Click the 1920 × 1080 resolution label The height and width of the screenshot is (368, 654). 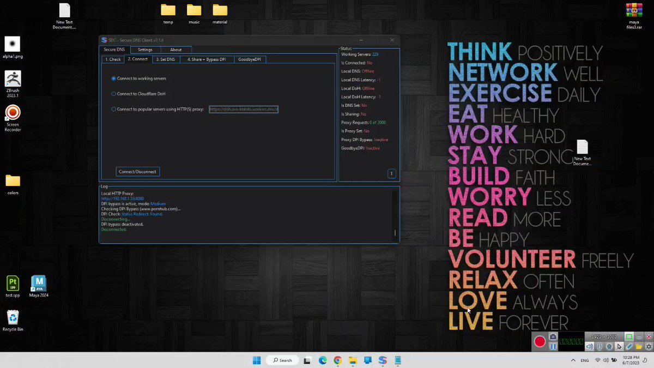[604, 337]
